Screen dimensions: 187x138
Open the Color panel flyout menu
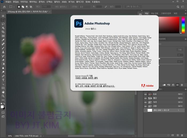[185, 13]
